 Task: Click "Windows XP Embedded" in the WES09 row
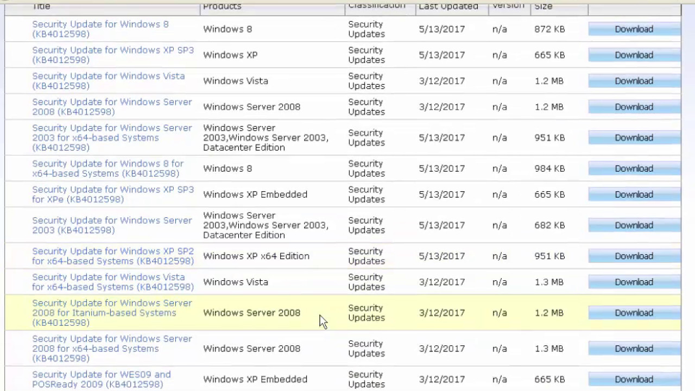pos(255,380)
